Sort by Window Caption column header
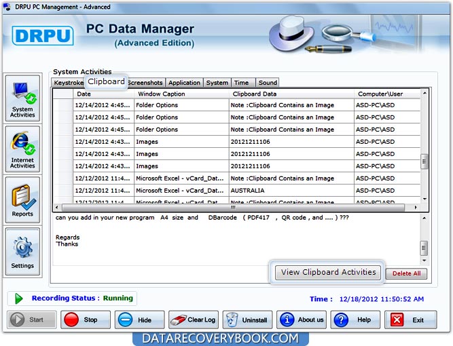453x346 pixels. tap(181, 94)
